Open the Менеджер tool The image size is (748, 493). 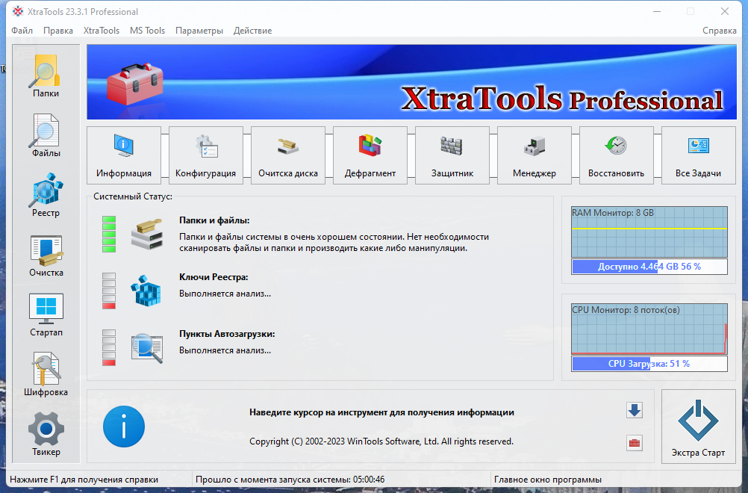pos(534,155)
